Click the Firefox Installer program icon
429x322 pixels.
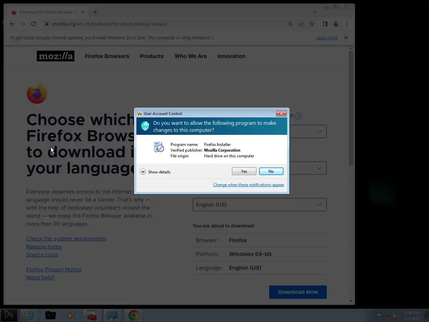coord(159,147)
